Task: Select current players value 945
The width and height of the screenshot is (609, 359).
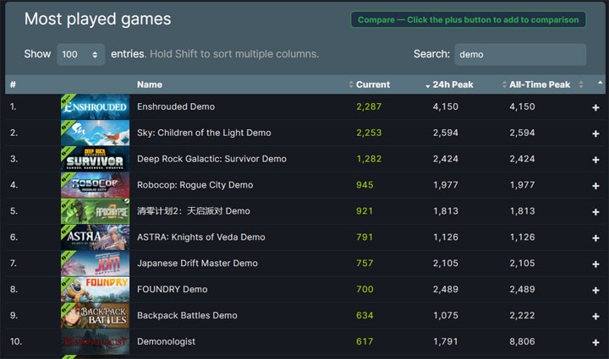Action: point(365,185)
